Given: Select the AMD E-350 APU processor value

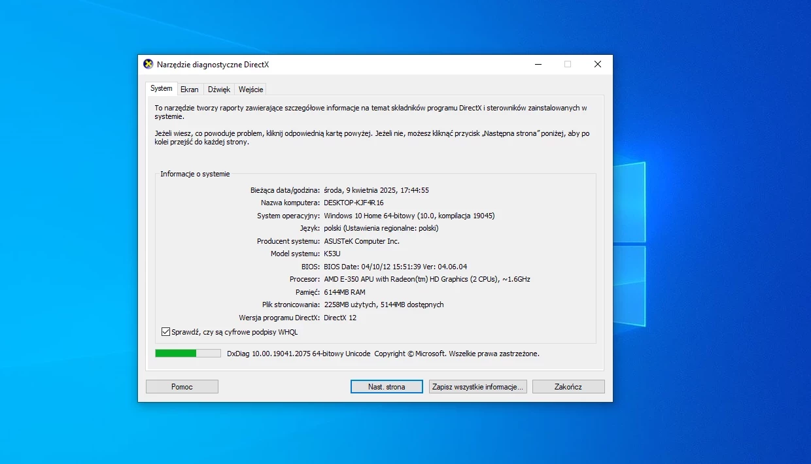Looking at the screenshot, I should point(427,279).
